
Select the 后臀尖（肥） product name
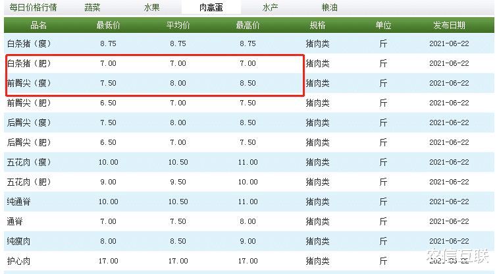pos(29,142)
